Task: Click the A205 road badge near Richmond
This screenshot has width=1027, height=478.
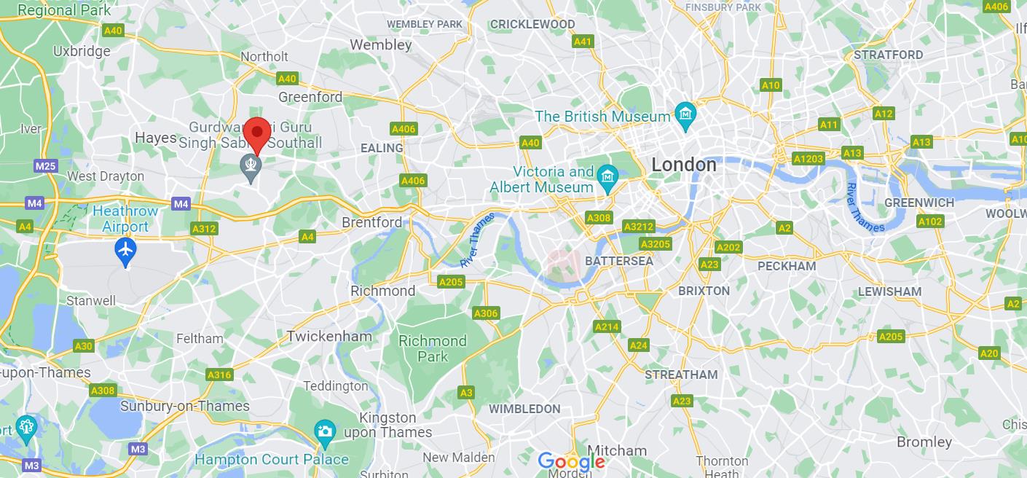Action: tap(451, 282)
